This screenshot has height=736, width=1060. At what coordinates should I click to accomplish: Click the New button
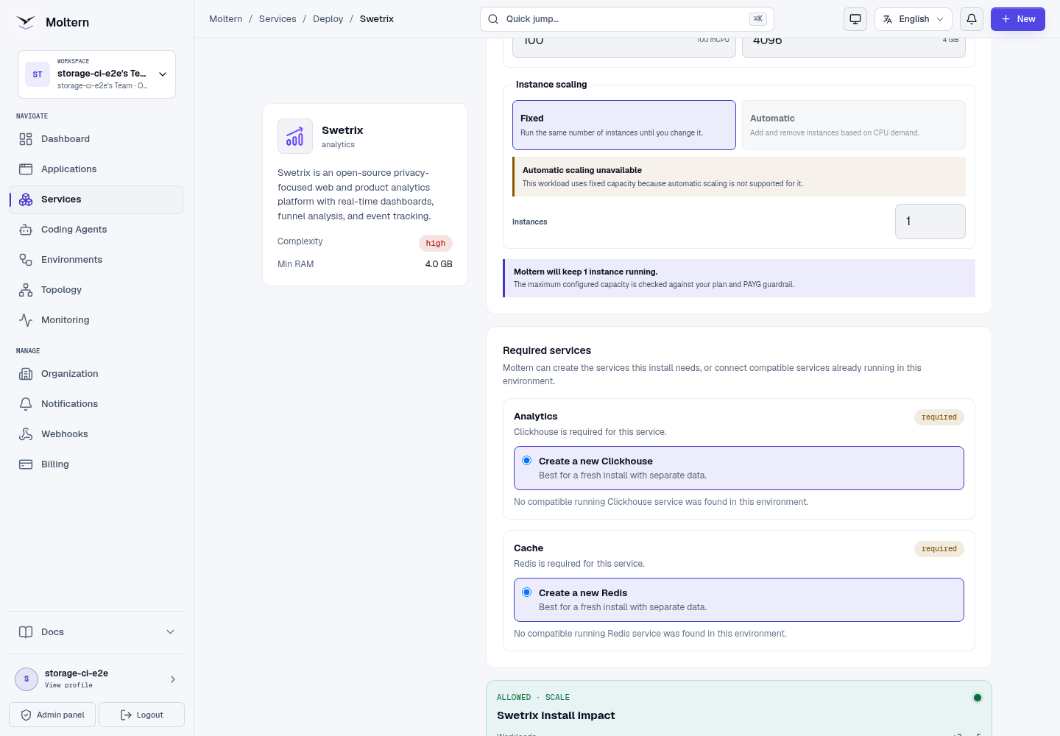point(1018,19)
